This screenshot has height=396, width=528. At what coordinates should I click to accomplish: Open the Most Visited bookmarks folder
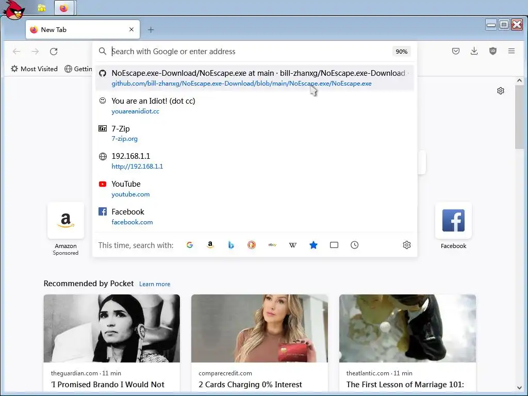(x=35, y=69)
